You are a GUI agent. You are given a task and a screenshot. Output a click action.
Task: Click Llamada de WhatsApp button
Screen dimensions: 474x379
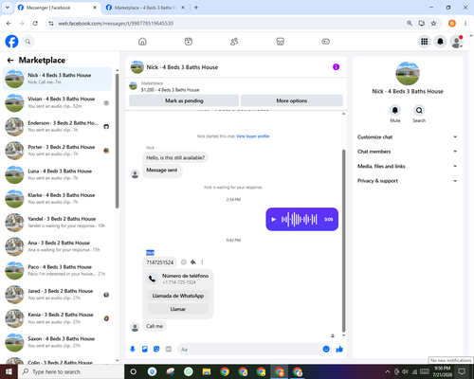click(x=178, y=296)
